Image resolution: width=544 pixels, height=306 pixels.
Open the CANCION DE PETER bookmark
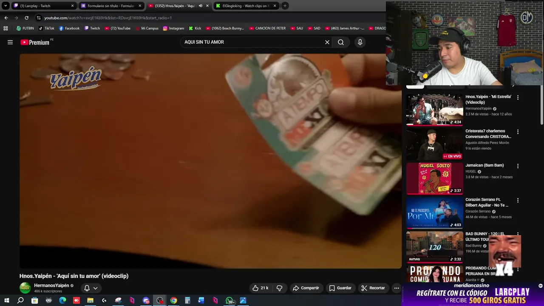click(267, 28)
